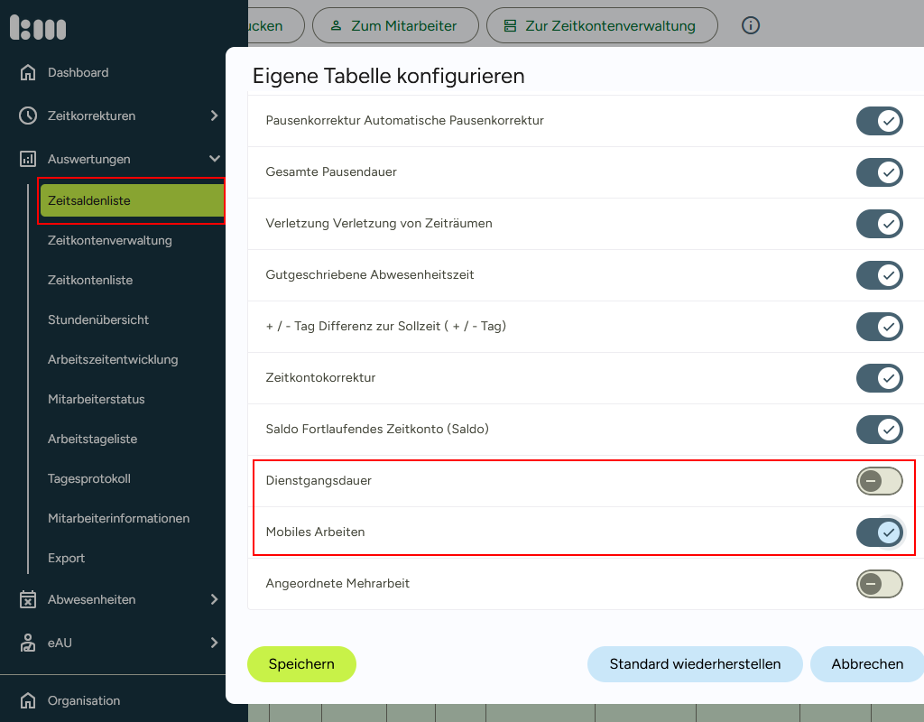Collapse the Auswertungen section chevron
924x722 pixels.
tap(214, 159)
